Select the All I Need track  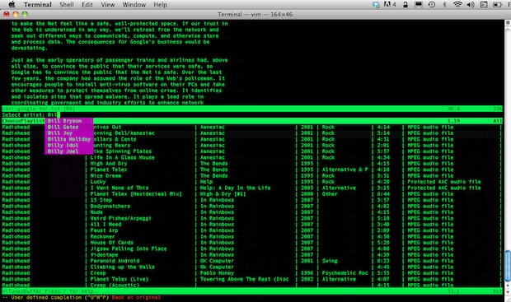click(x=105, y=224)
